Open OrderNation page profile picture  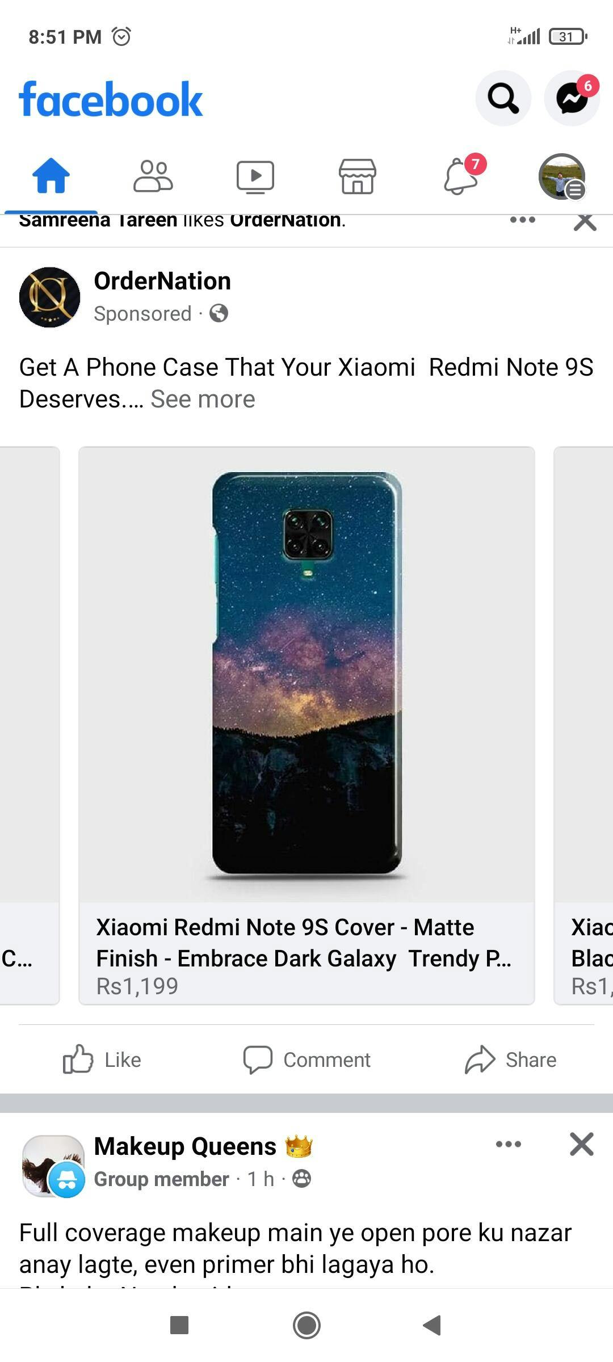50,297
